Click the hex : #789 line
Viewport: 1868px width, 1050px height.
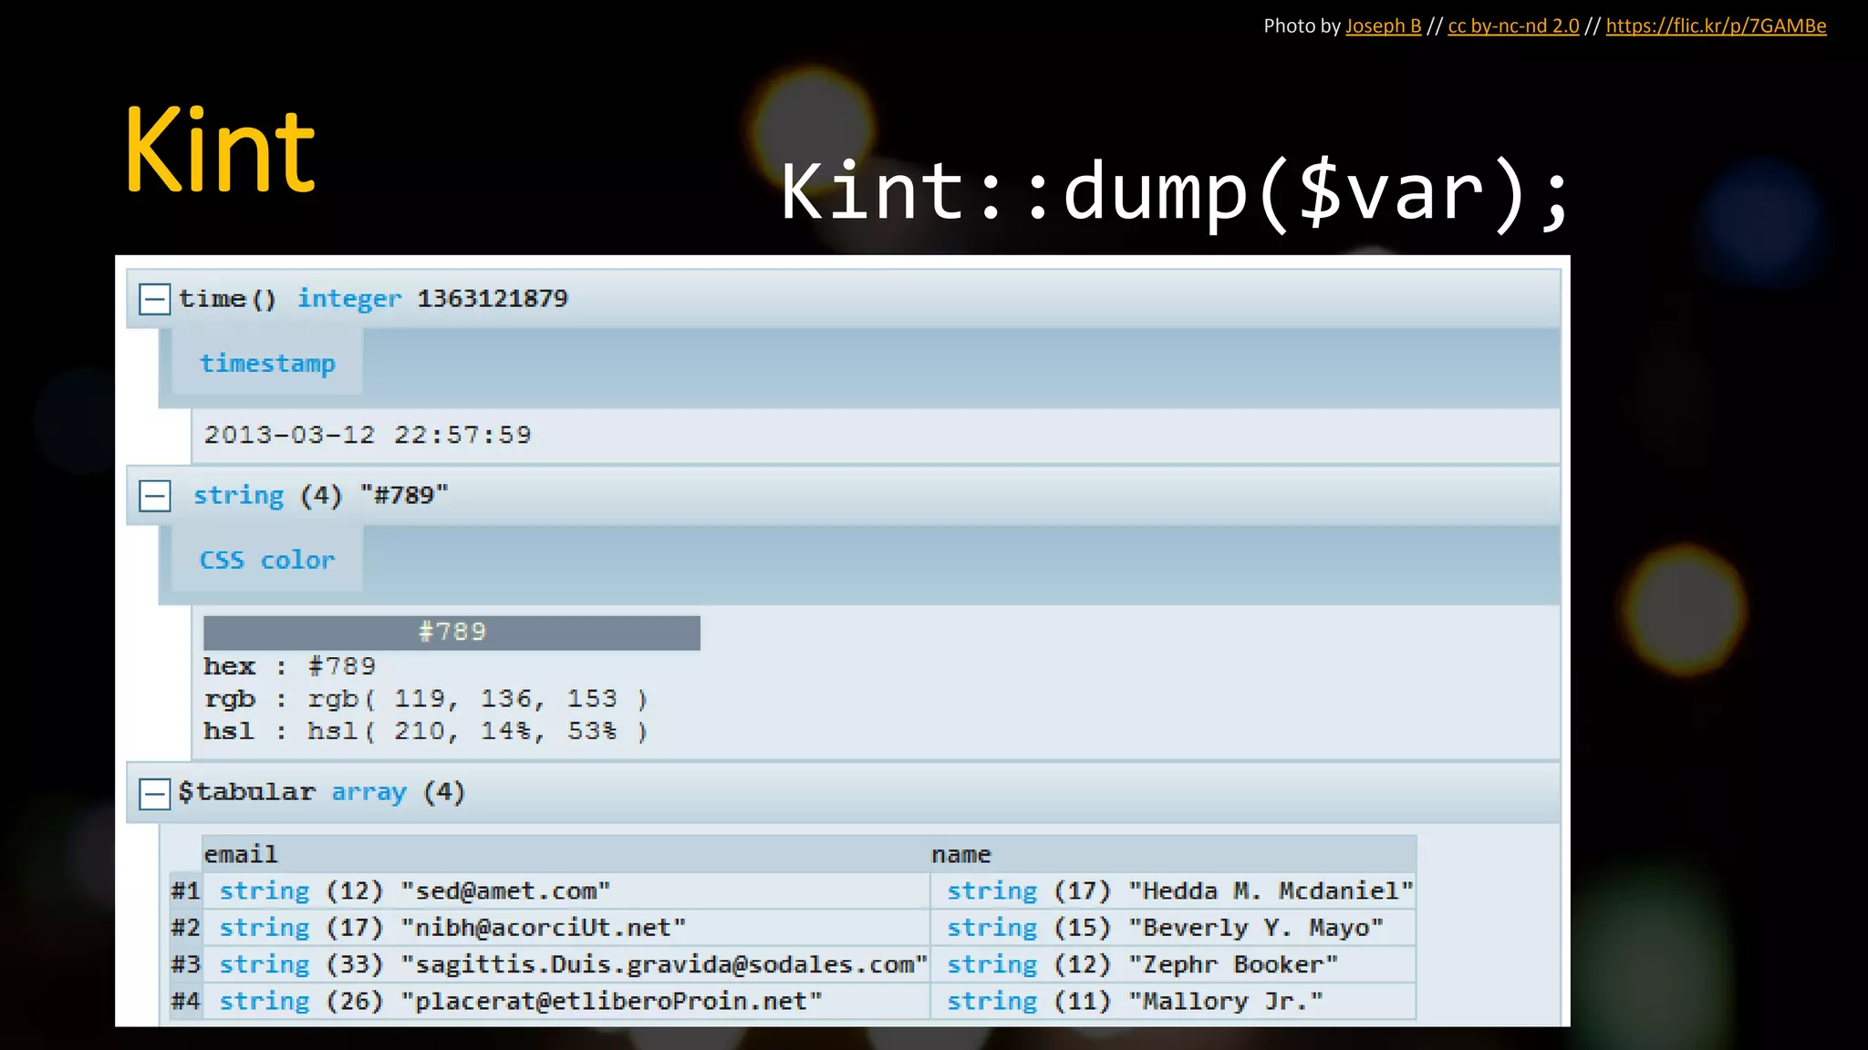(x=289, y=666)
